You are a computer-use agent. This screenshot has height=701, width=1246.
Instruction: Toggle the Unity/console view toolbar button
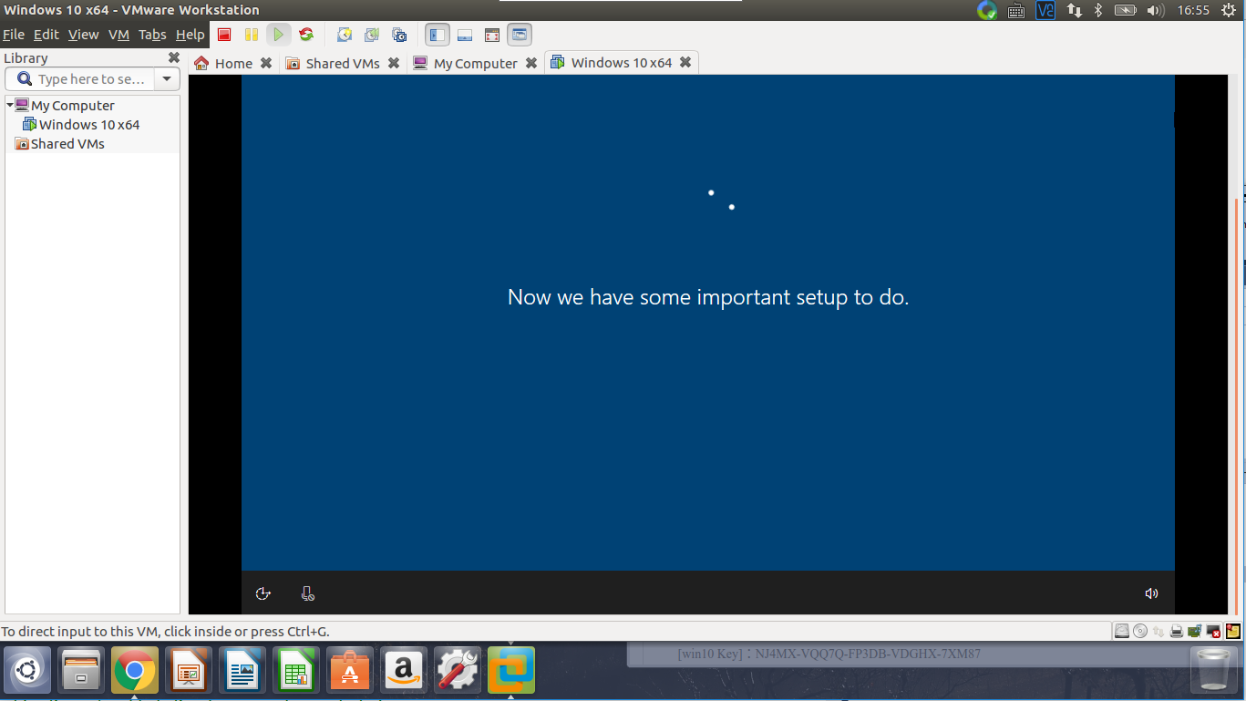pyautogui.click(x=520, y=36)
